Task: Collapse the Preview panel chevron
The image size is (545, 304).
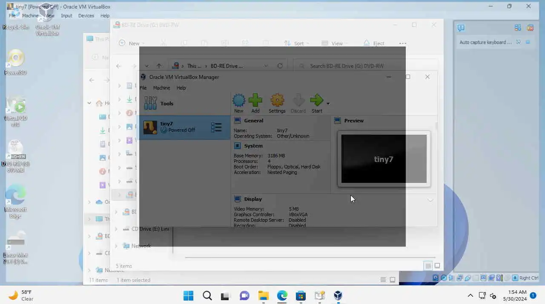Action: pos(430,200)
